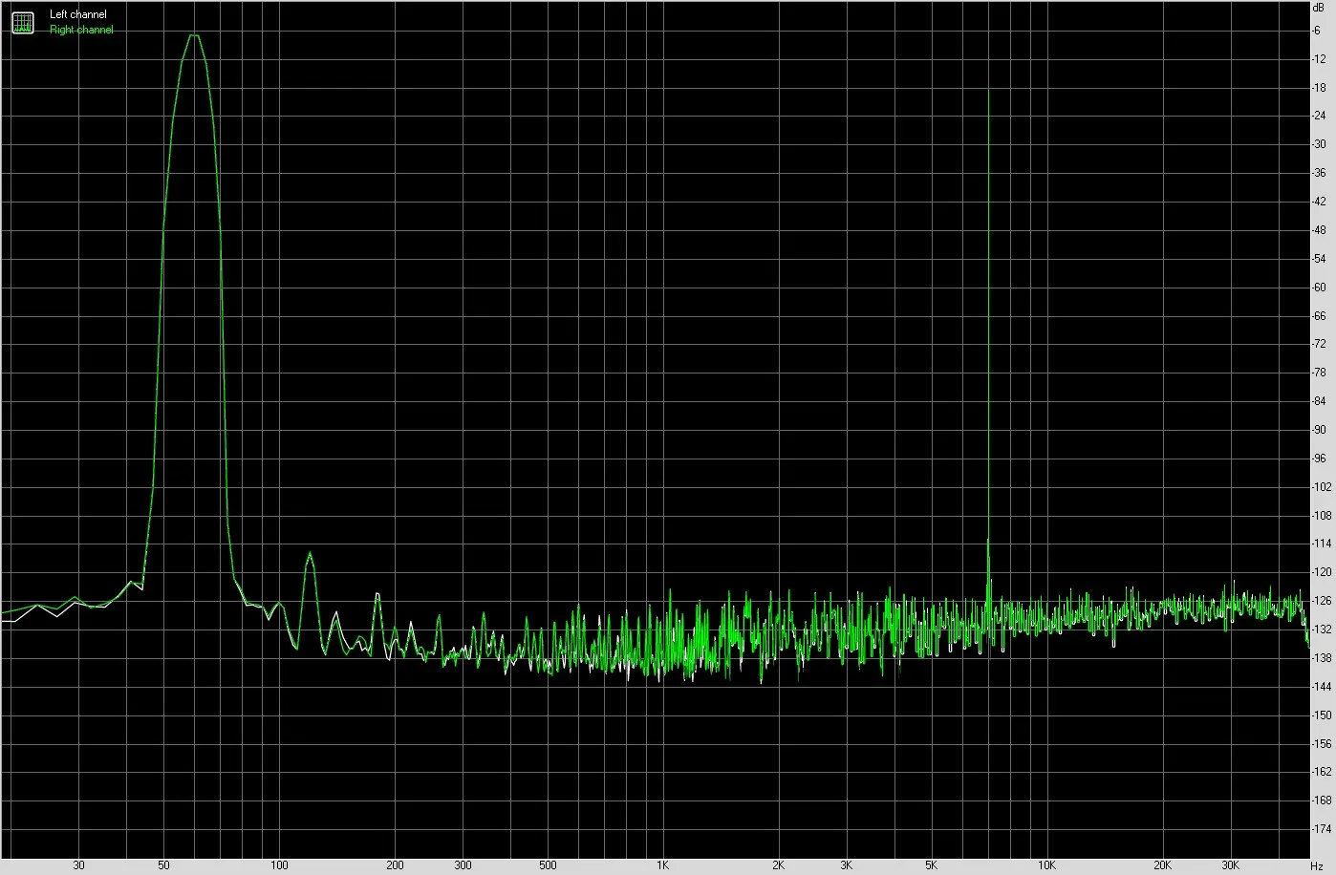Screen dimensions: 1336x875
Task: Click the -48 dB scale label
Action: pos(1319,230)
